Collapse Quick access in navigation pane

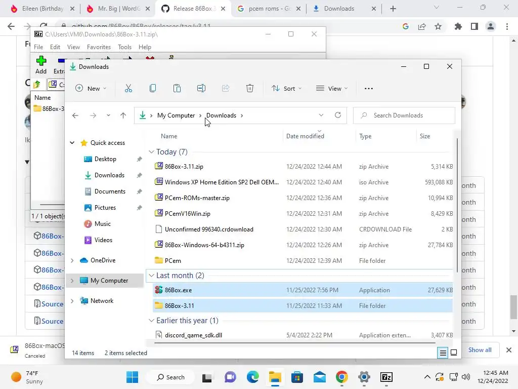pos(72,143)
